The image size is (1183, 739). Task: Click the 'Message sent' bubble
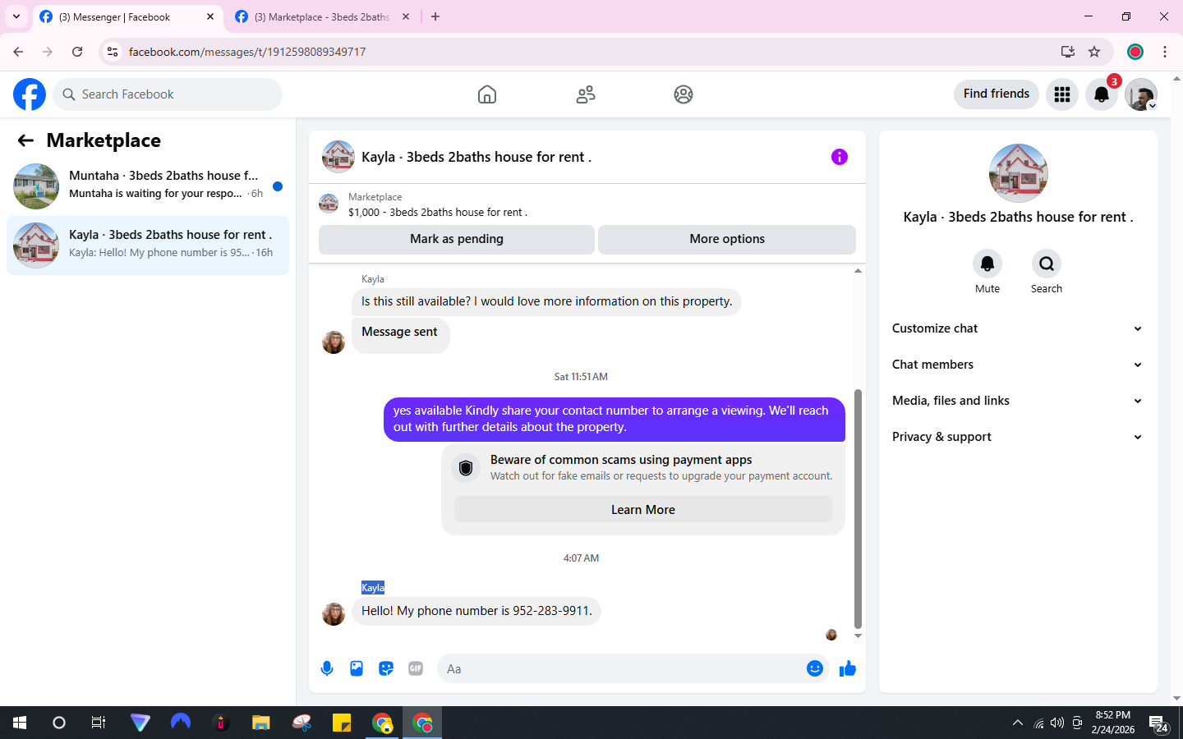(x=400, y=334)
